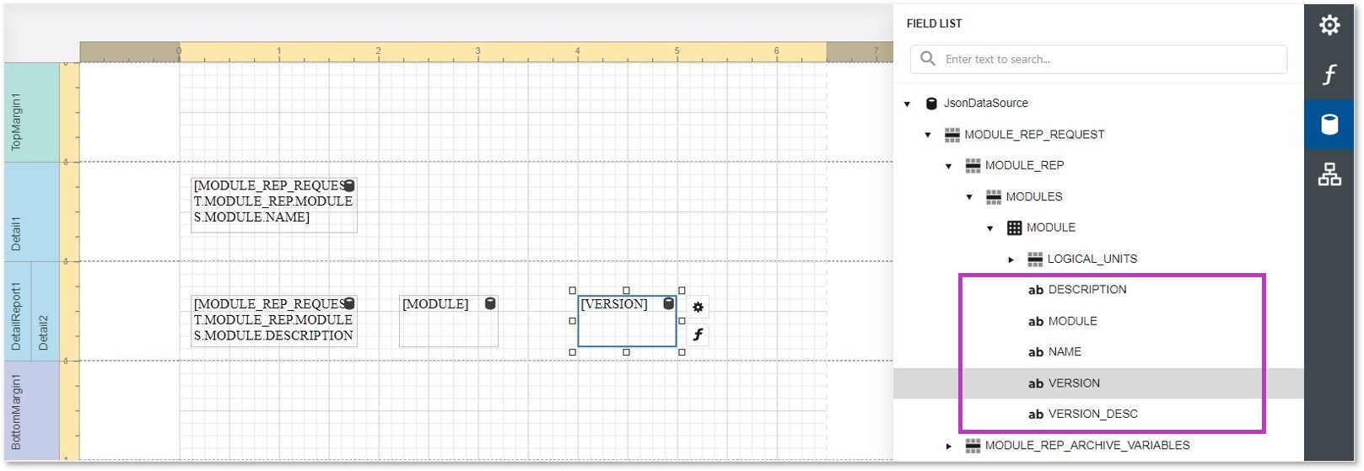Open the Properties gear panel in sidebar

click(1329, 25)
